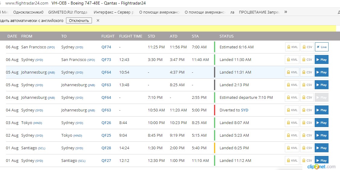Open SFO airport link in QF74 row
This screenshot has height=170, width=340.
tap(51, 47)
